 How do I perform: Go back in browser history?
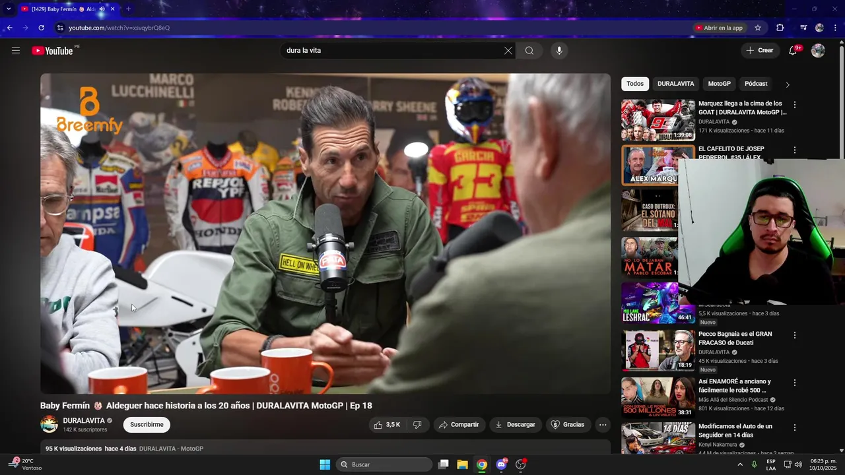pos(9,28)
